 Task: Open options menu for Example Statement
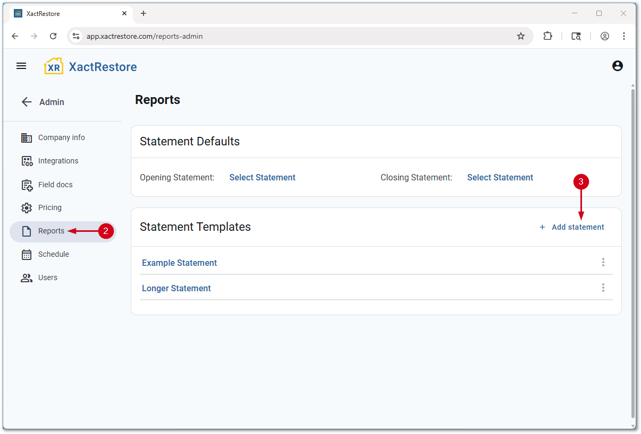pos(603,262)
